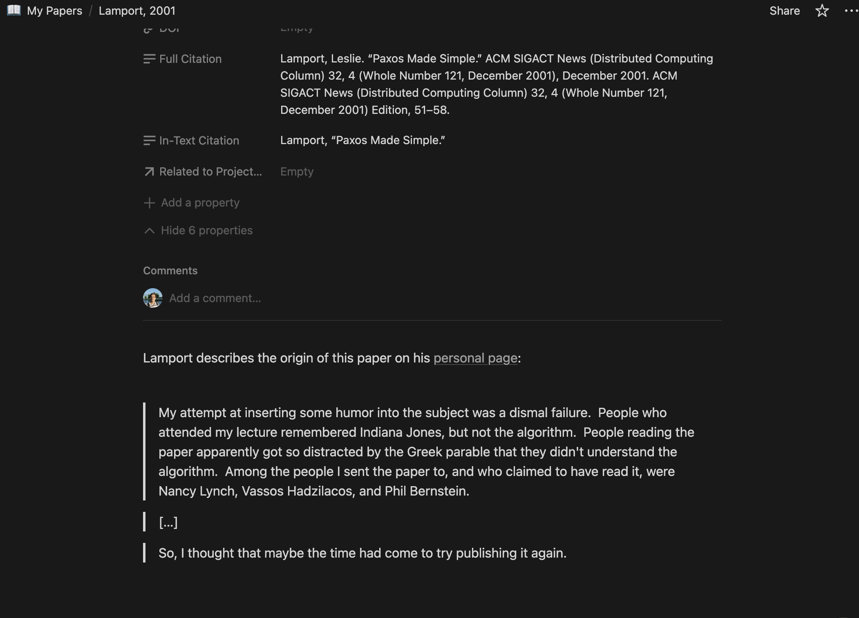Edit the empty Related to Project value
Screen dimensions: 859x618
(x=297, y=172)
